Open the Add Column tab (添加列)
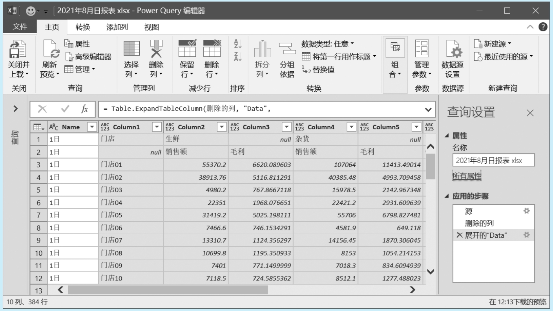553x311 pixels. click(117, 27)
